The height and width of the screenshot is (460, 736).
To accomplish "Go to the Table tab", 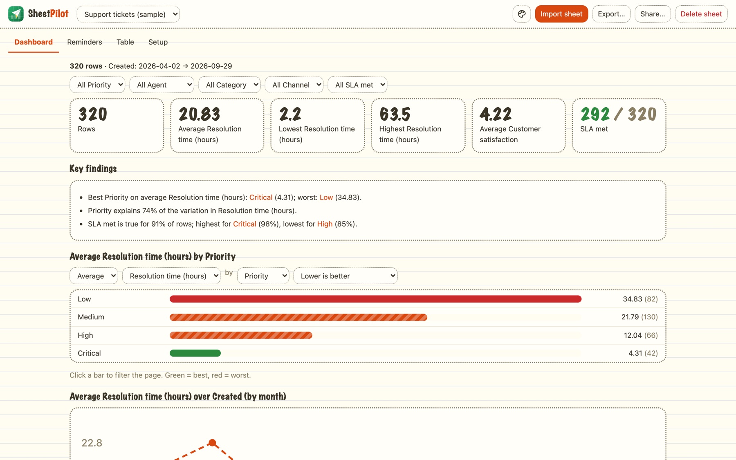I will tap(125, 42).
